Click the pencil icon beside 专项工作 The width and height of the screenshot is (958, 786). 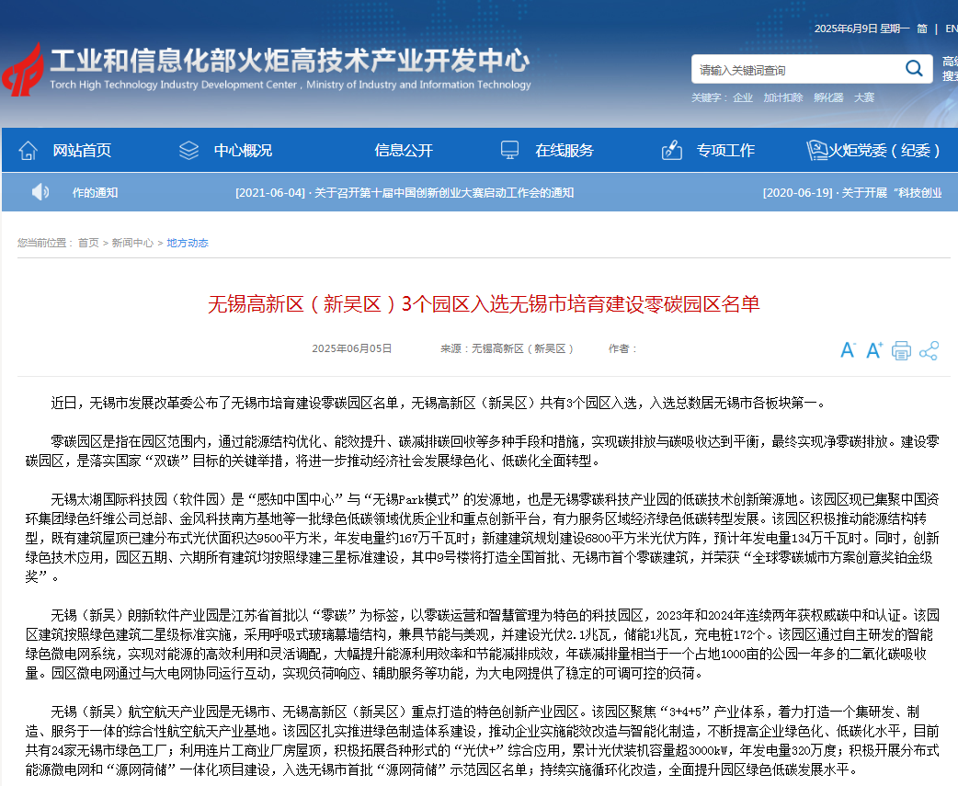[x=671, y=150]
